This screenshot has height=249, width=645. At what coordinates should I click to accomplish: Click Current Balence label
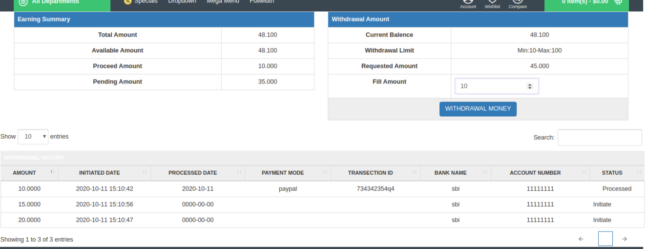tap(390, 35)
